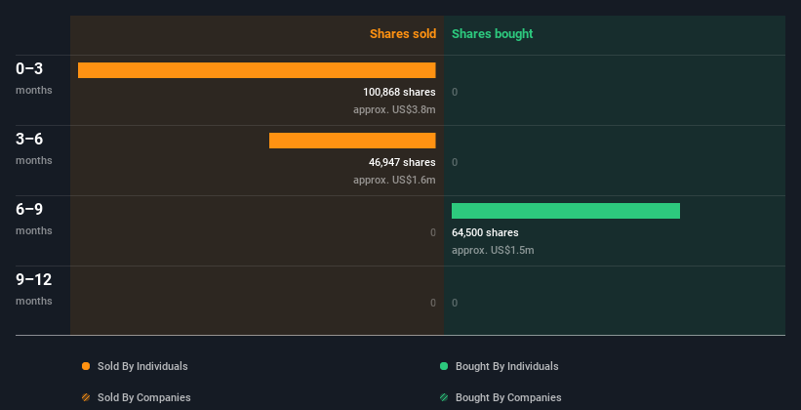Click the striped Bought By Companies legend icon
This screenshot has height=410, width=801.
[x=444, y=397]
